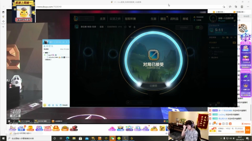Viewport: 252px width, 141px height.
Task: Open the browser profile avatar
Action: pos(242,7)
